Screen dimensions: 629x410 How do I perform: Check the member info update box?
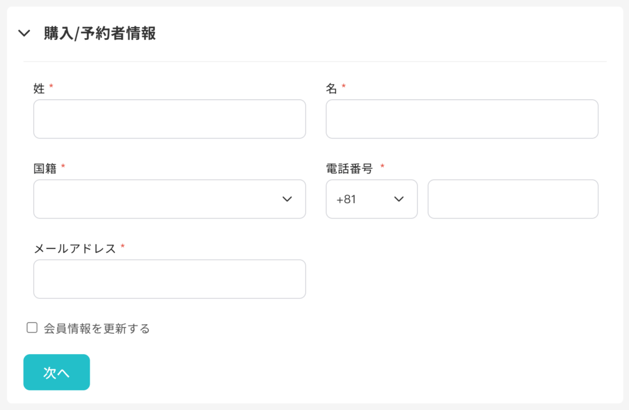[31, 328]
